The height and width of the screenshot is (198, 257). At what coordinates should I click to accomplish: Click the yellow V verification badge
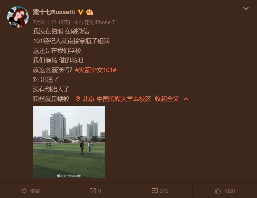click(x=80, y=12)
